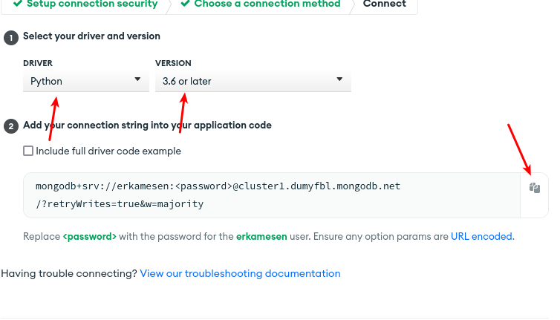The height and width of the screenshot is (320, 560).
Task: Click the green <password> placeholder text
Action: 90,236
